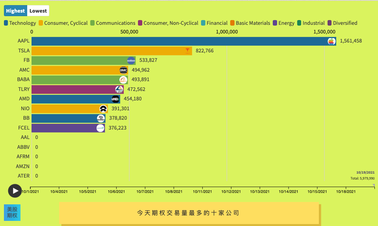Toggle the Energy legend item

pos(284,23)
